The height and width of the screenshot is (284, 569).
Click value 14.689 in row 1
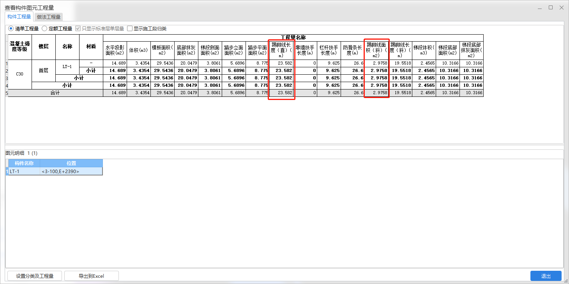point(115,63)
